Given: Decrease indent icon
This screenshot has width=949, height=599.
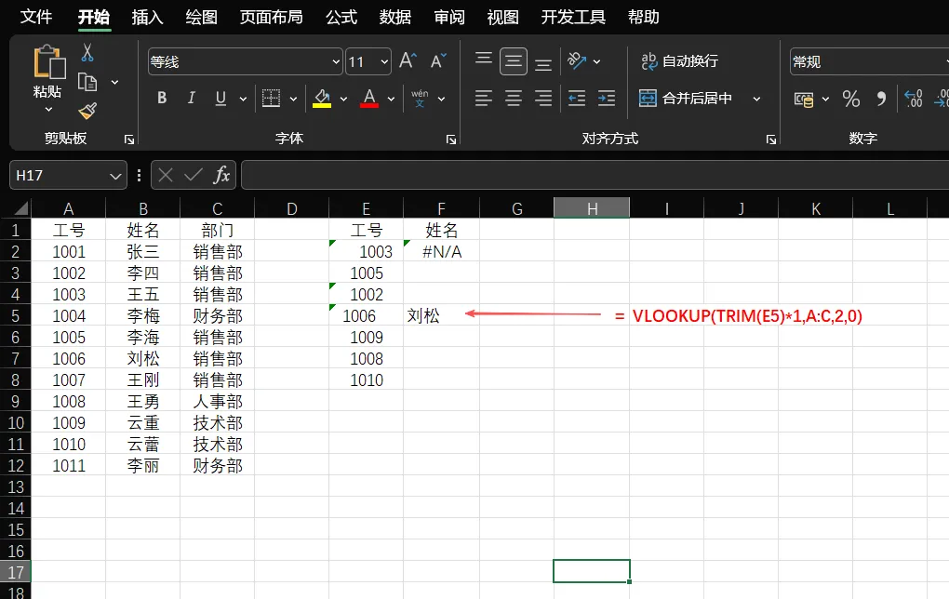Looking at the screenshot, I should tap(577, 98).
